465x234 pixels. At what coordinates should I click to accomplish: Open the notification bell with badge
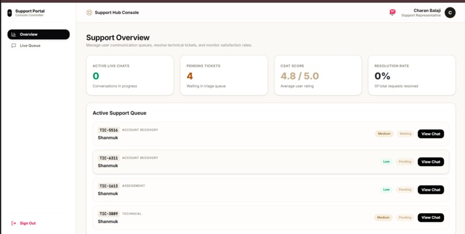pos(392,13)
